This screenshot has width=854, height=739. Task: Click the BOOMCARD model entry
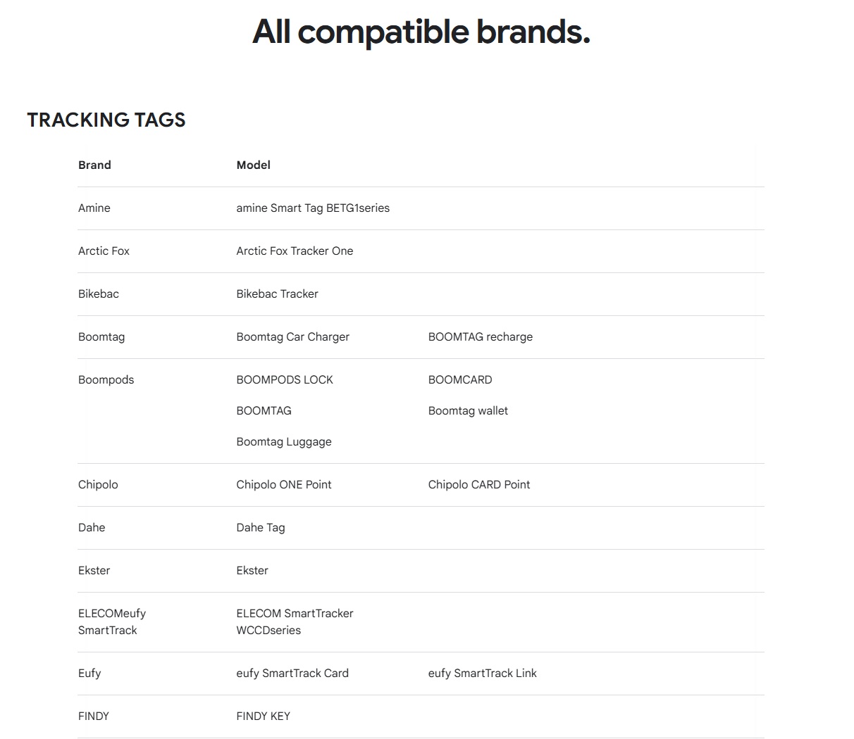[x=460, y=379]
